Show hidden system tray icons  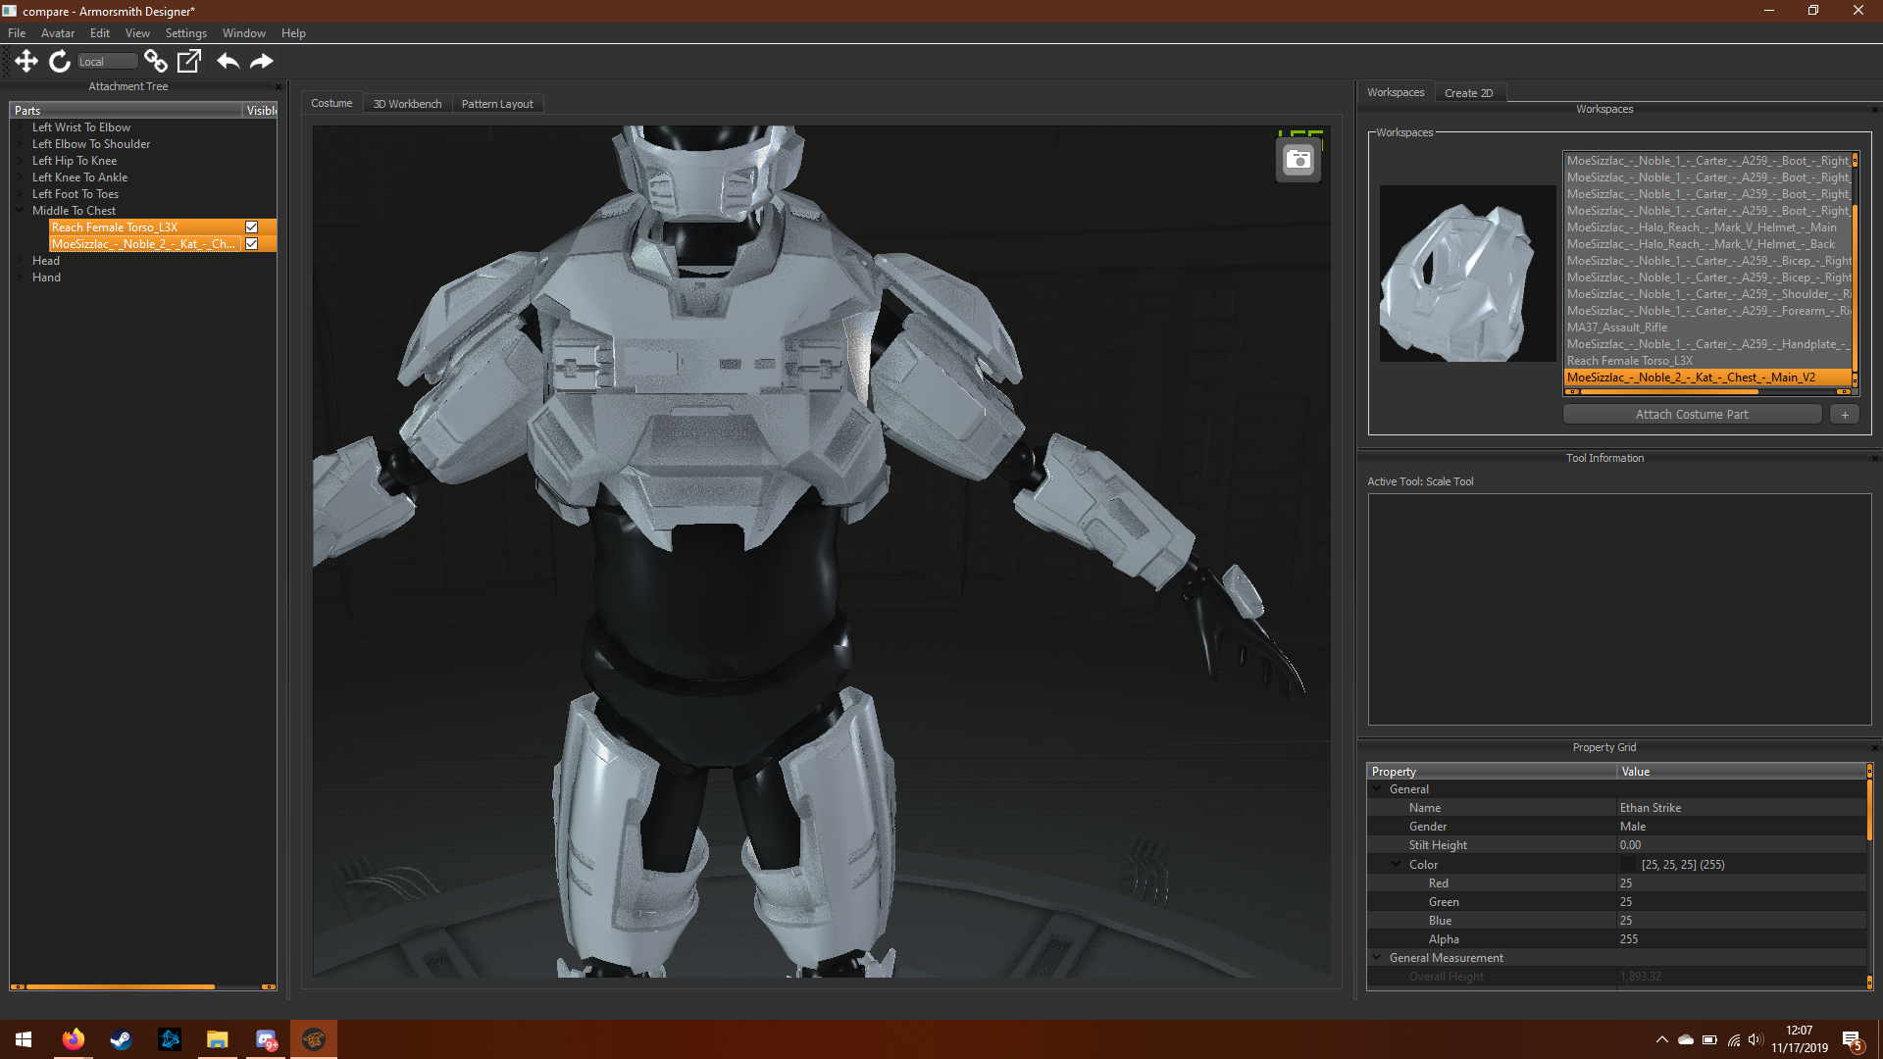tap(1661, 1039)
